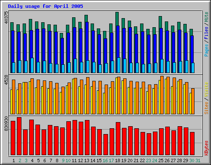The height and width of the screenshot is (165, 211).
Task: Click the KBytes legend label
Action: 206,148
